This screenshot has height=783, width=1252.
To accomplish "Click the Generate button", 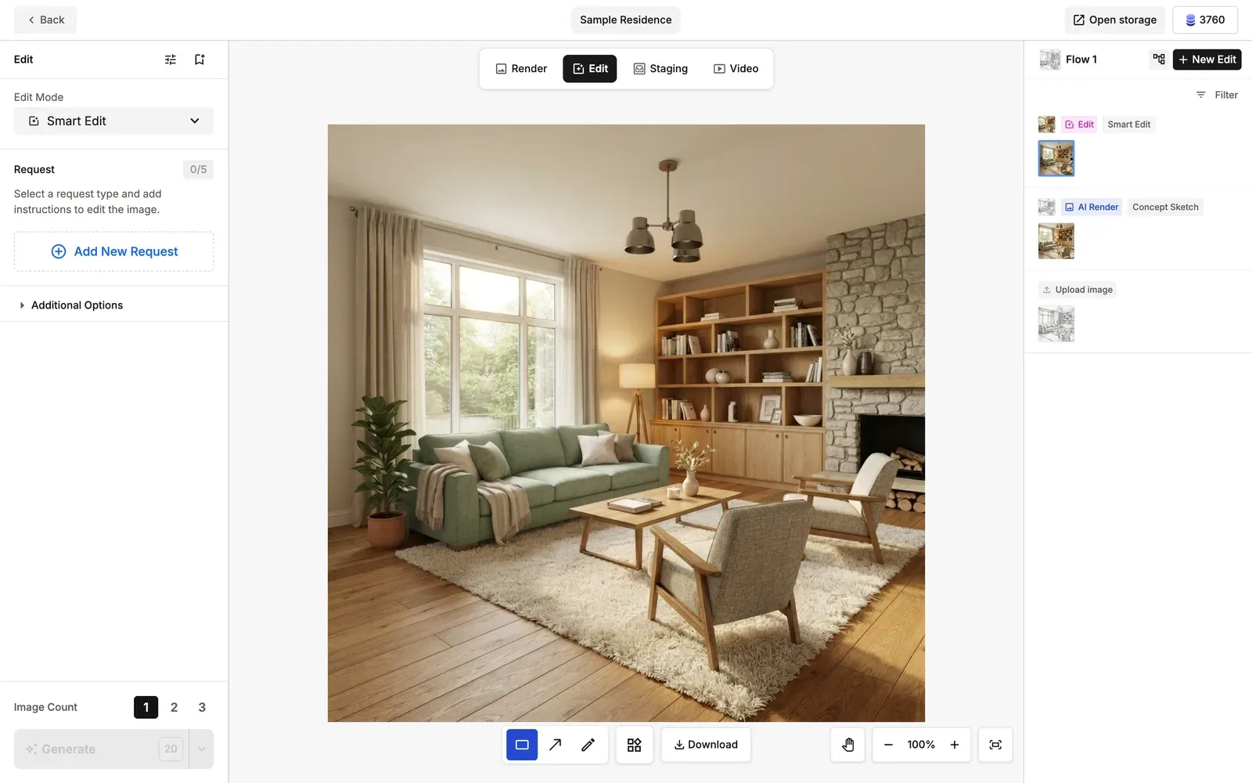I will [x=102, y=749].
